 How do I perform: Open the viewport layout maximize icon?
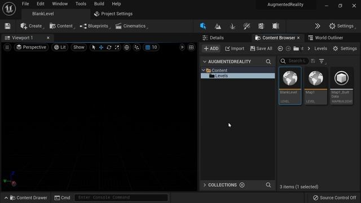point(191,47)
